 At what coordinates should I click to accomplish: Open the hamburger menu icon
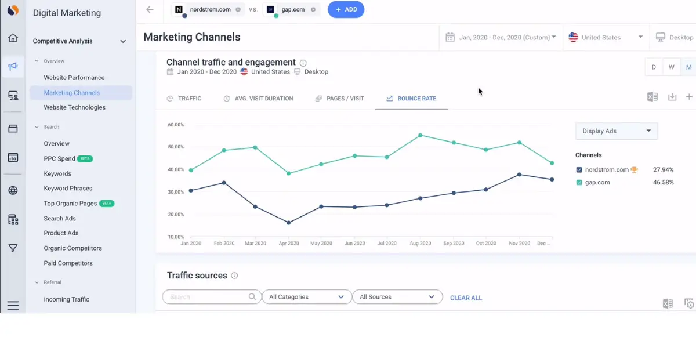(x=13, y=306)
